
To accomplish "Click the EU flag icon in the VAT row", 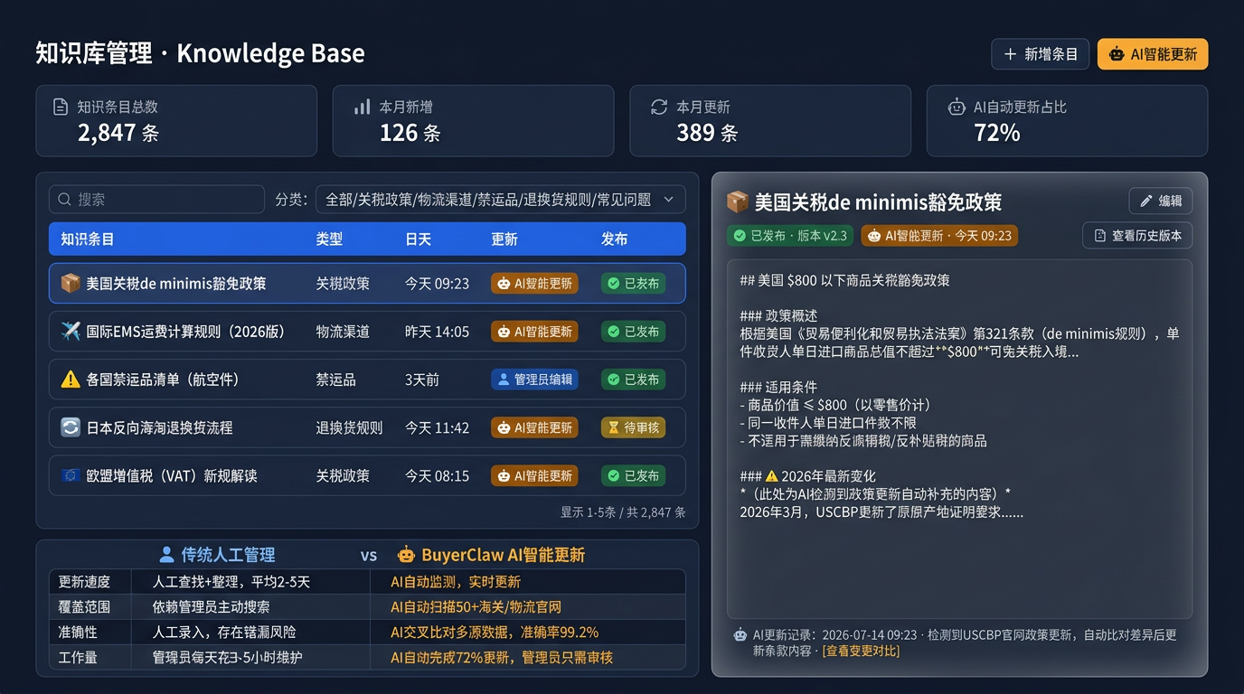I will (x=71, y=475).
